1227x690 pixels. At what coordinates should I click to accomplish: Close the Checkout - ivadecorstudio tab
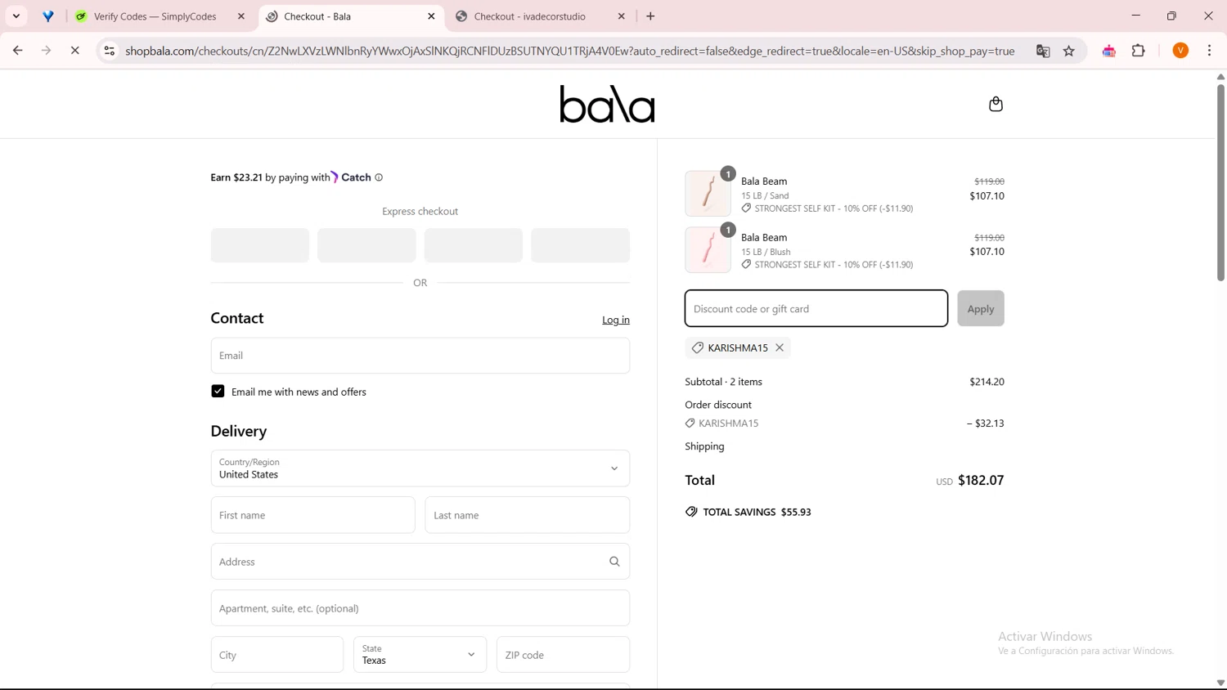tap(622, 16)
